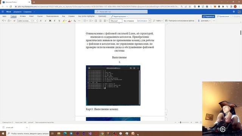
Task: Select terminal screenshot image in document
Action: pos(113,85)
